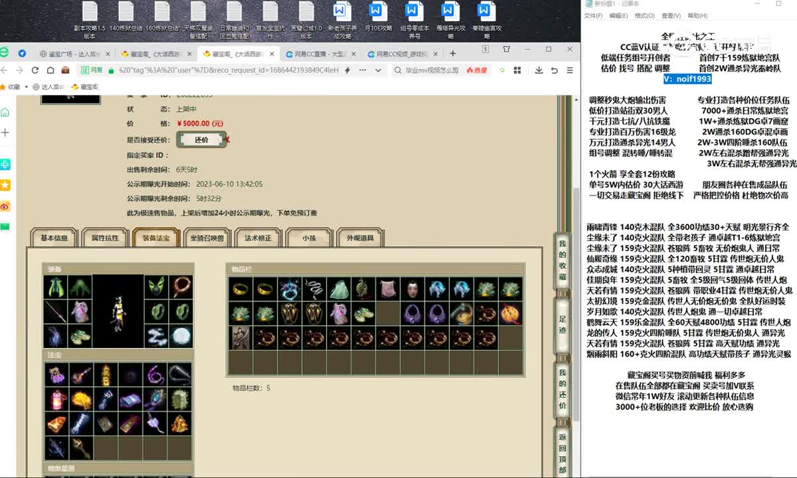Screen dimensions: 797x478
Task: Click the browser forward arrow
Action: coord(19,70)
